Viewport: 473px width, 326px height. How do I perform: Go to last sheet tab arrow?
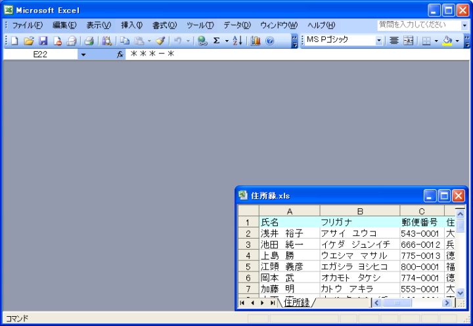pos(273,302)
